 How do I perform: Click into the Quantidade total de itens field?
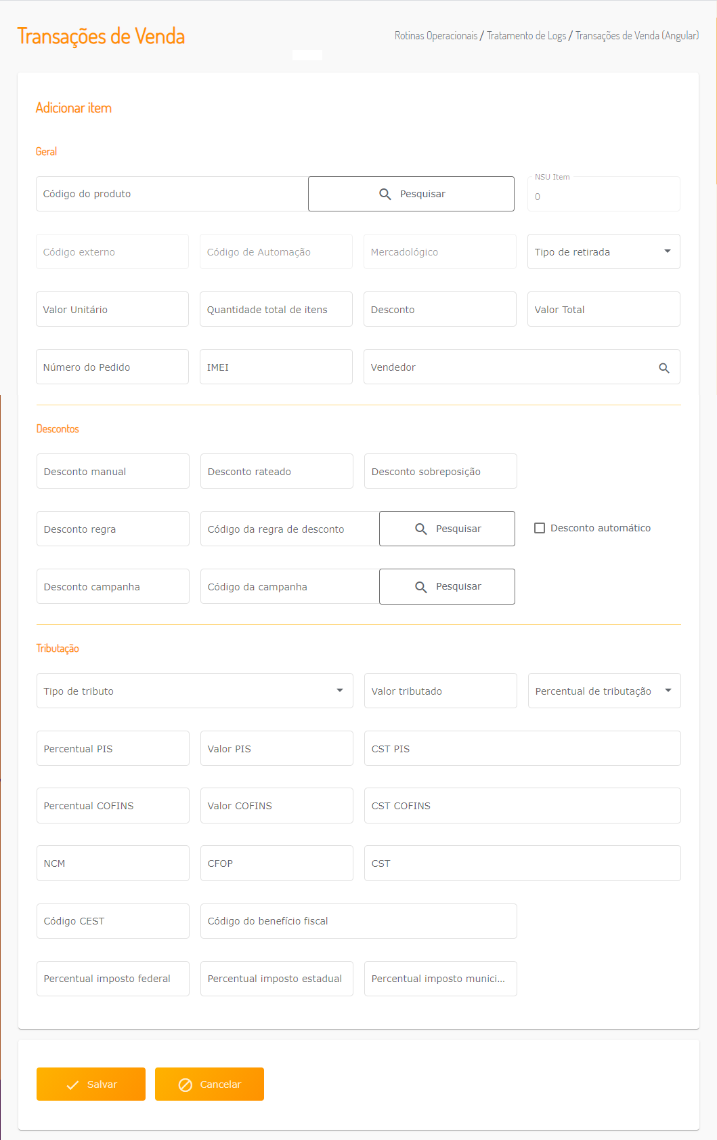click(276, 310)
